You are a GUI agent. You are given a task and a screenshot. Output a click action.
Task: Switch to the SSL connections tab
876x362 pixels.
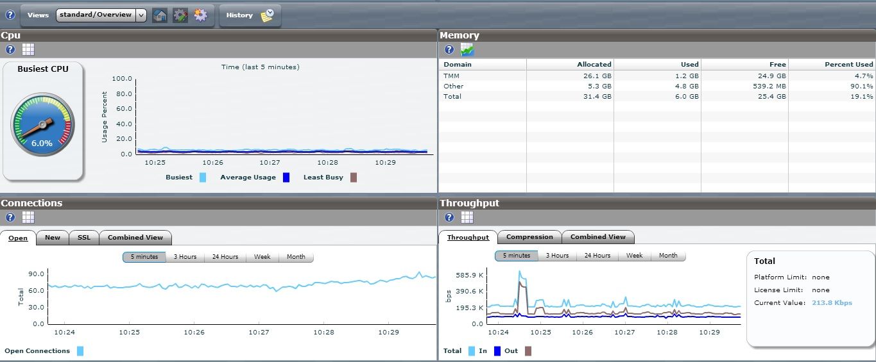pos(84,238)
